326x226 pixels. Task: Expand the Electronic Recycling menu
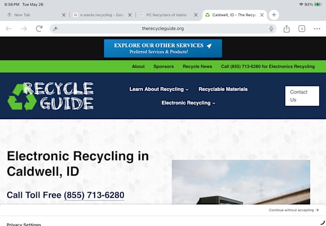click(x=189, y=103)
